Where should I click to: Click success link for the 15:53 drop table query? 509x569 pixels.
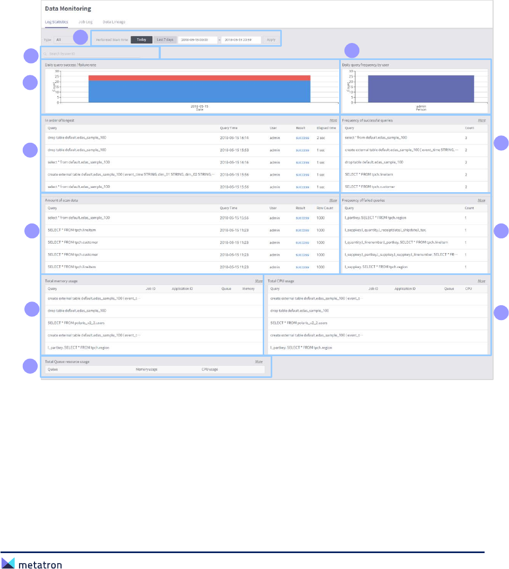coord(302,150)
